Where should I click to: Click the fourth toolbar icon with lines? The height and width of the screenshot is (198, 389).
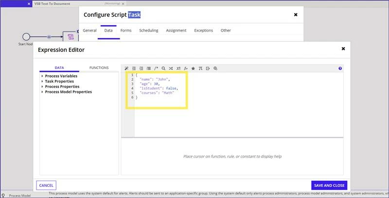149,68
